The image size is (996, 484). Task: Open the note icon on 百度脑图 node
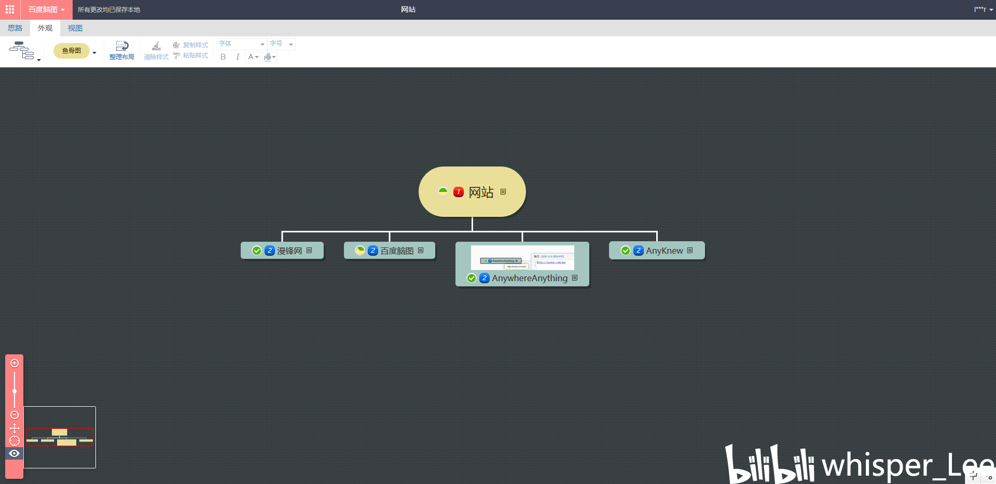(421, 251)
